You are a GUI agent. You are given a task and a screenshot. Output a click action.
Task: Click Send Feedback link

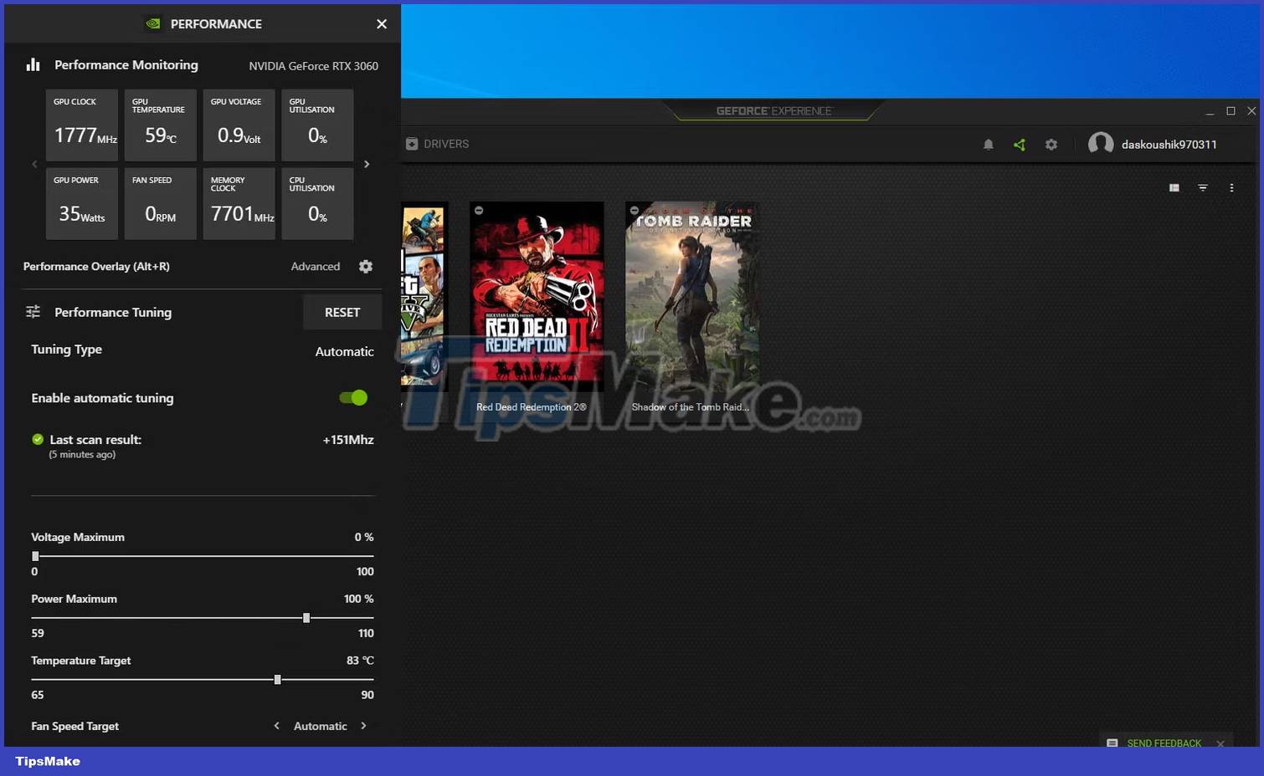point(1164,743)
